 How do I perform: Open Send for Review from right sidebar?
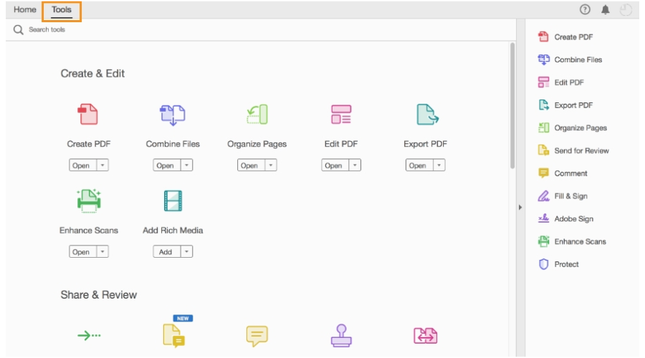click(573, 150)
